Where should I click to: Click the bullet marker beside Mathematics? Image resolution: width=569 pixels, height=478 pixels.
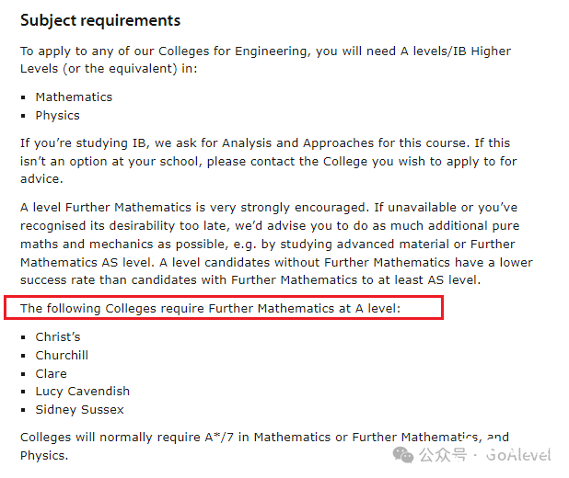pos(23,97)
